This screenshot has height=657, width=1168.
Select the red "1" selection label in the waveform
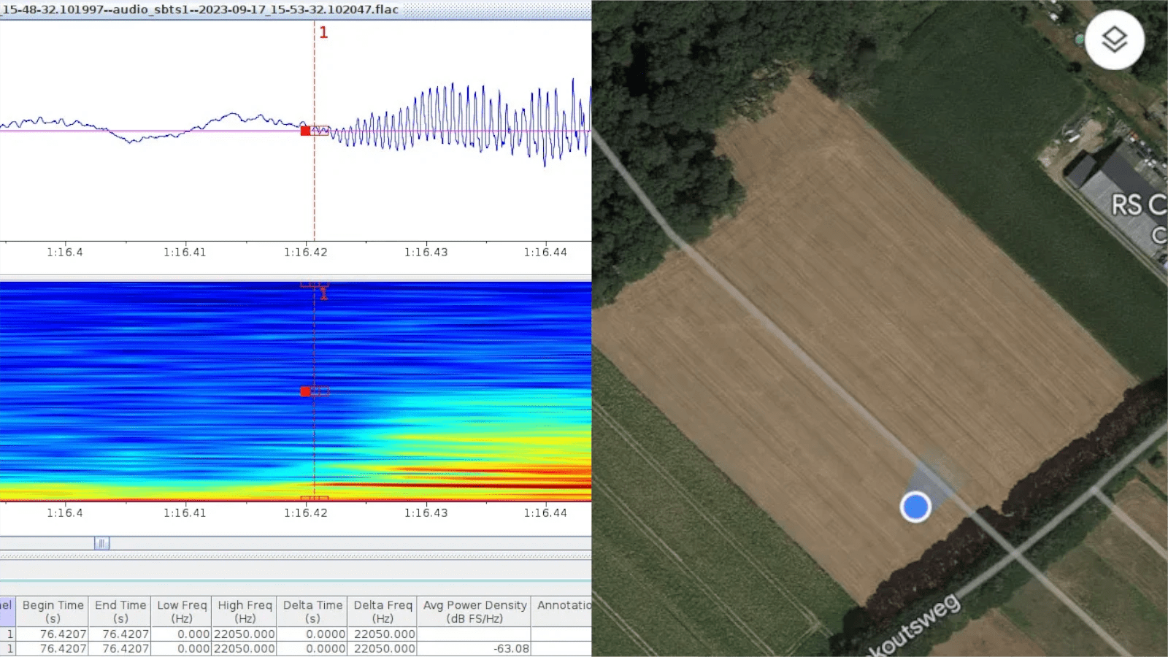click(x=323, y=33)
